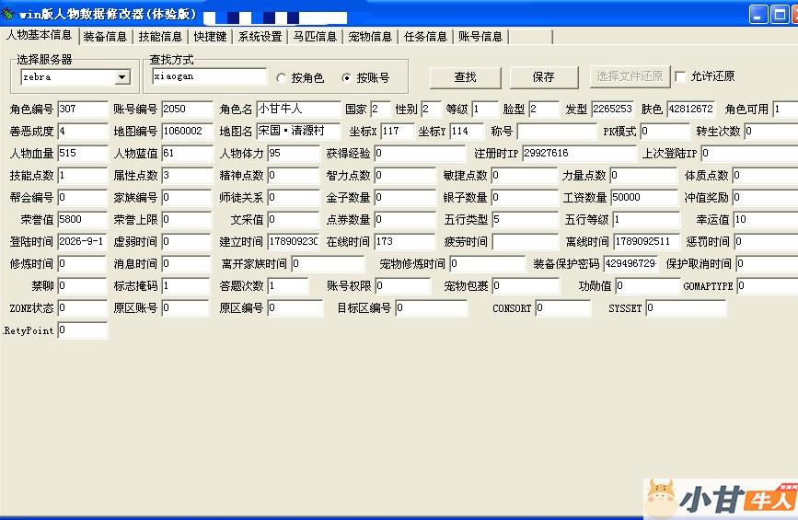Click the empty 疲劳时间 input field

525,242
